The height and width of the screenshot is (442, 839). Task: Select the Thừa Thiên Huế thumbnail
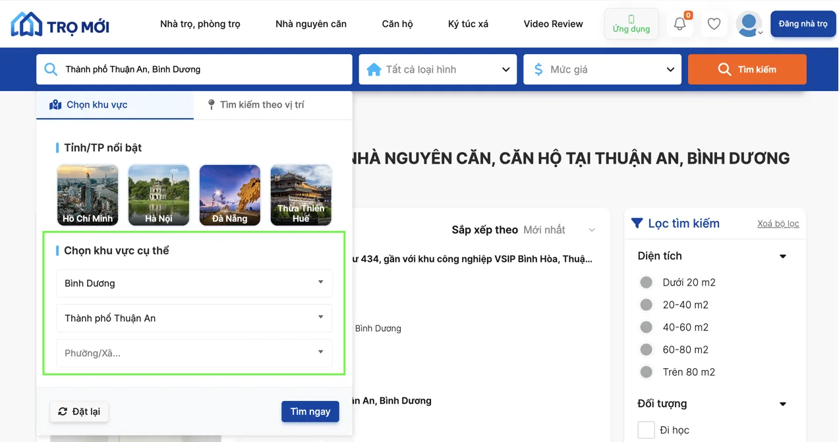[x=301, y=195]
